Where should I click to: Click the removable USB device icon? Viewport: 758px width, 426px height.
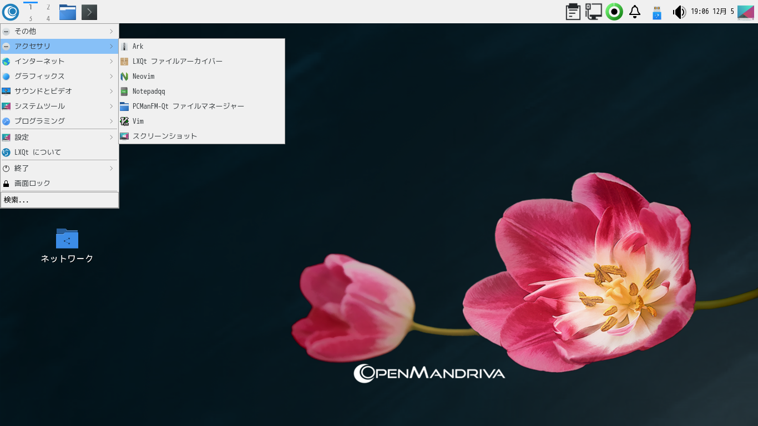tap(657, 12)
